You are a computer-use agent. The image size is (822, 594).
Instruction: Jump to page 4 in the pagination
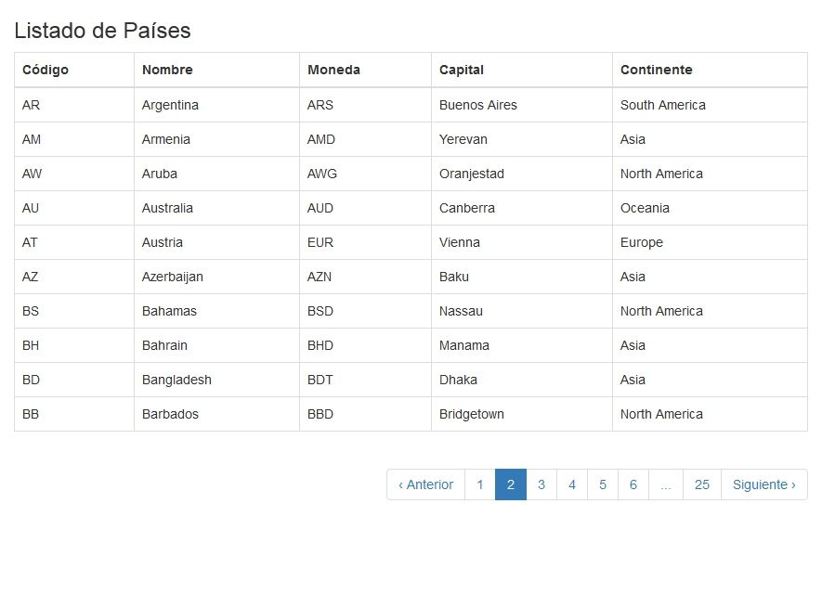pyautogui.click(x=572, y=484)
